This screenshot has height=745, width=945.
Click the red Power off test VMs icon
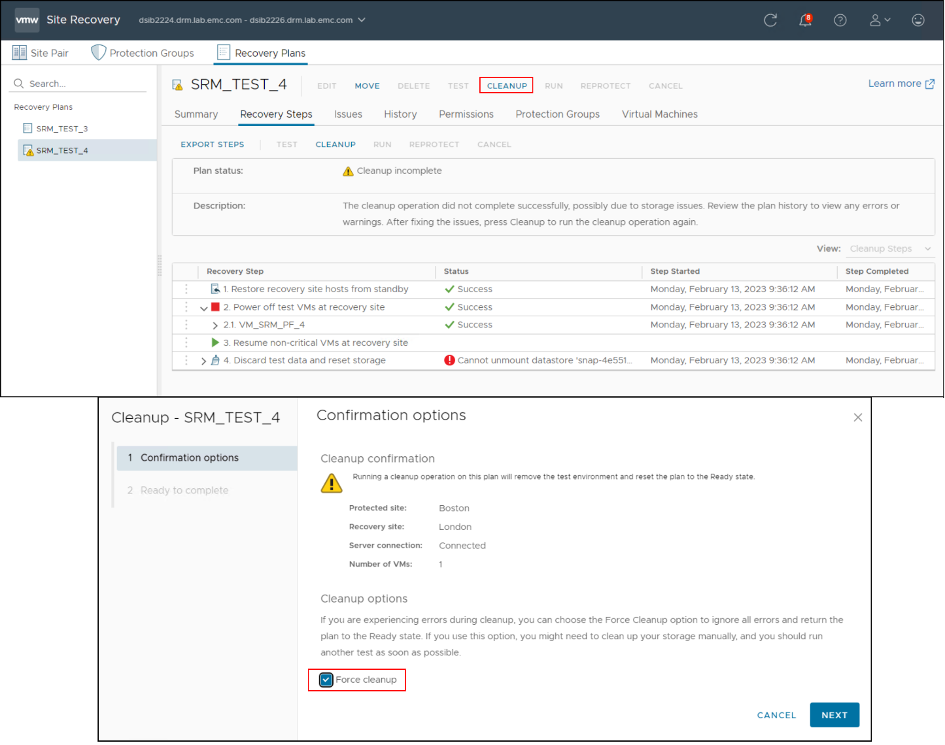[x=215, y=306]
